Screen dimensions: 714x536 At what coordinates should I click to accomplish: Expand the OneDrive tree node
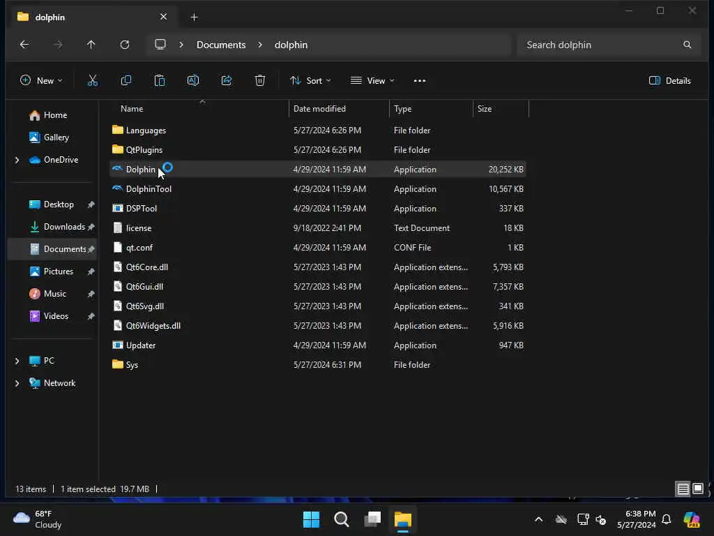(x=17, y=160)
